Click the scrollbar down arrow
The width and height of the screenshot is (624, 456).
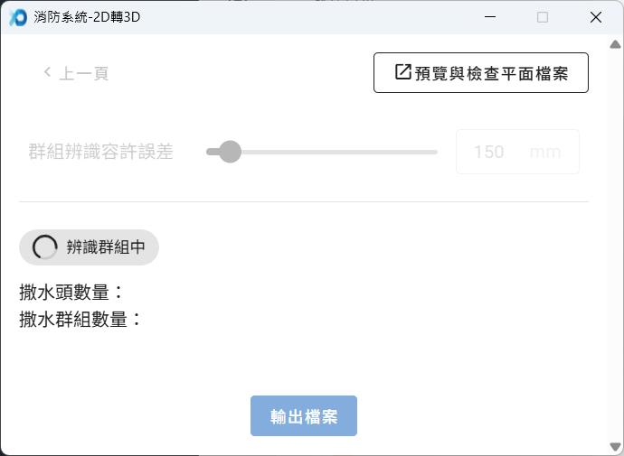click(615, 446)
